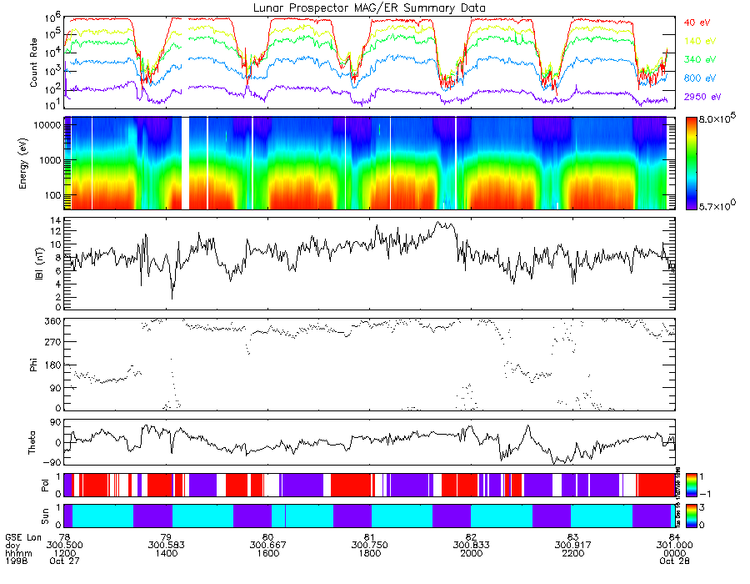Viewport: 750px width, 584px height.
Task: Click the '10^6' tick on Count Rate axis
Action: point(54,18)
